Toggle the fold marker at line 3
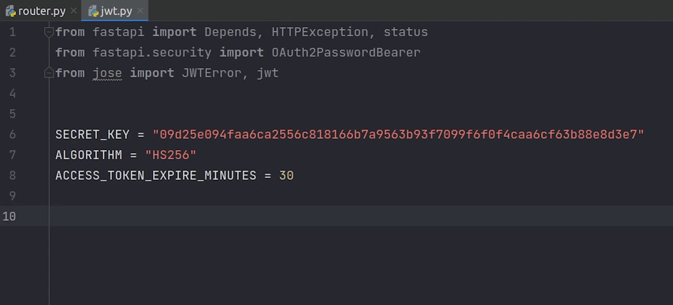Screen dimensions: 673x305 pos(49,73)
